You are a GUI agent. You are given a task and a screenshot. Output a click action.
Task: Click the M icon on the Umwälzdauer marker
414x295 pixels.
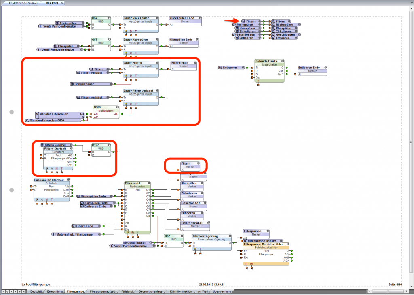pos(72,84)
